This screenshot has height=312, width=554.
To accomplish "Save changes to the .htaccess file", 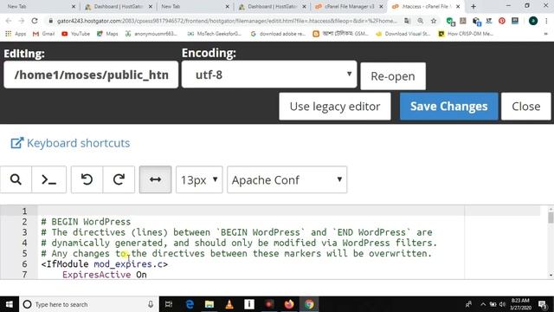I will [449, 107].
